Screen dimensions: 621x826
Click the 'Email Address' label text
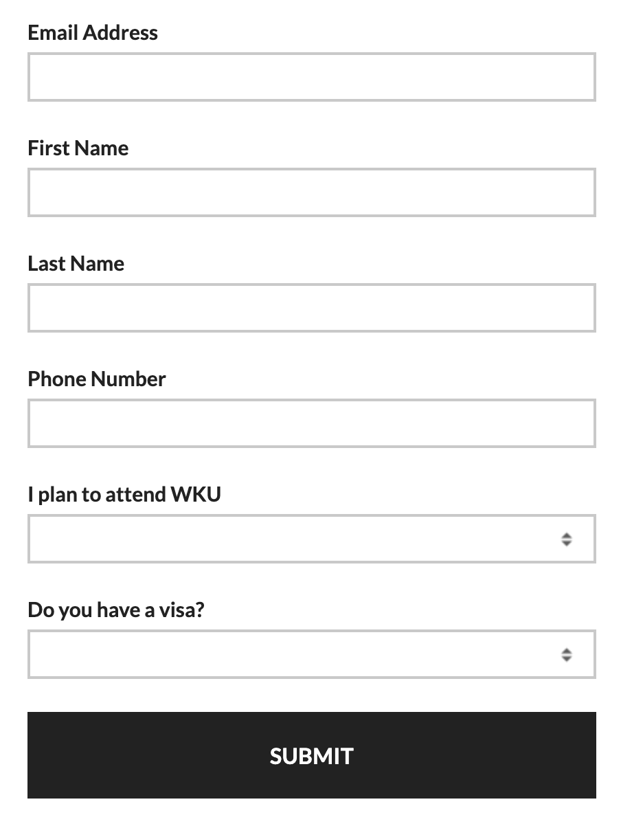93,33
